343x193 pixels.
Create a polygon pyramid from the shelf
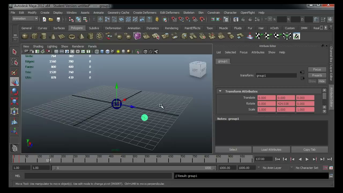[81, 36]
